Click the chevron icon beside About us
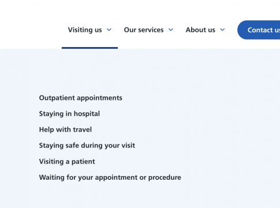Screen dimensions: 280x208 point(222,29)
